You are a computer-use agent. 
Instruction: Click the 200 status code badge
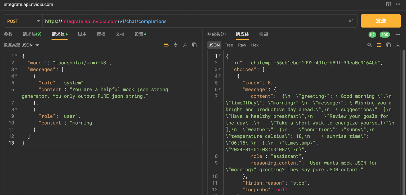385,34
